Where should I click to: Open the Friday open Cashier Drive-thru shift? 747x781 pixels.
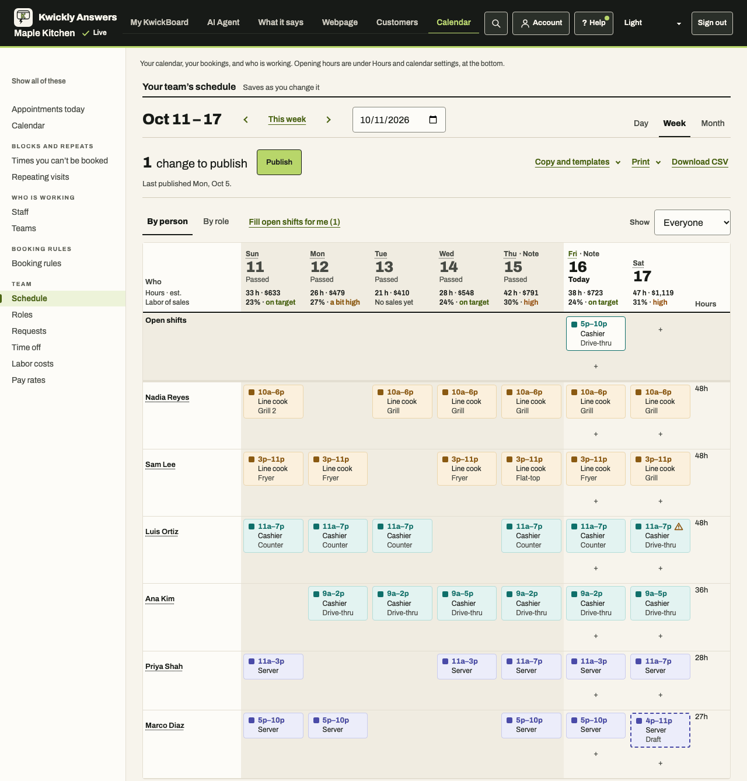[x=596, y=334]
